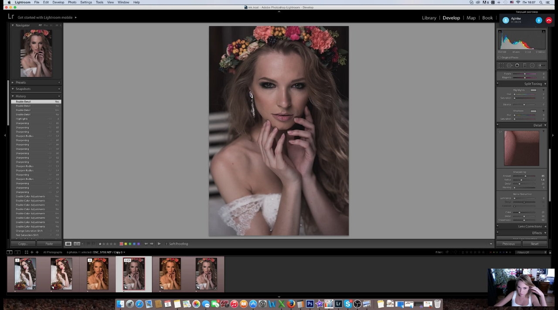
Task: Select previous photo arrow in toolbar
Action: pos(146,244)
